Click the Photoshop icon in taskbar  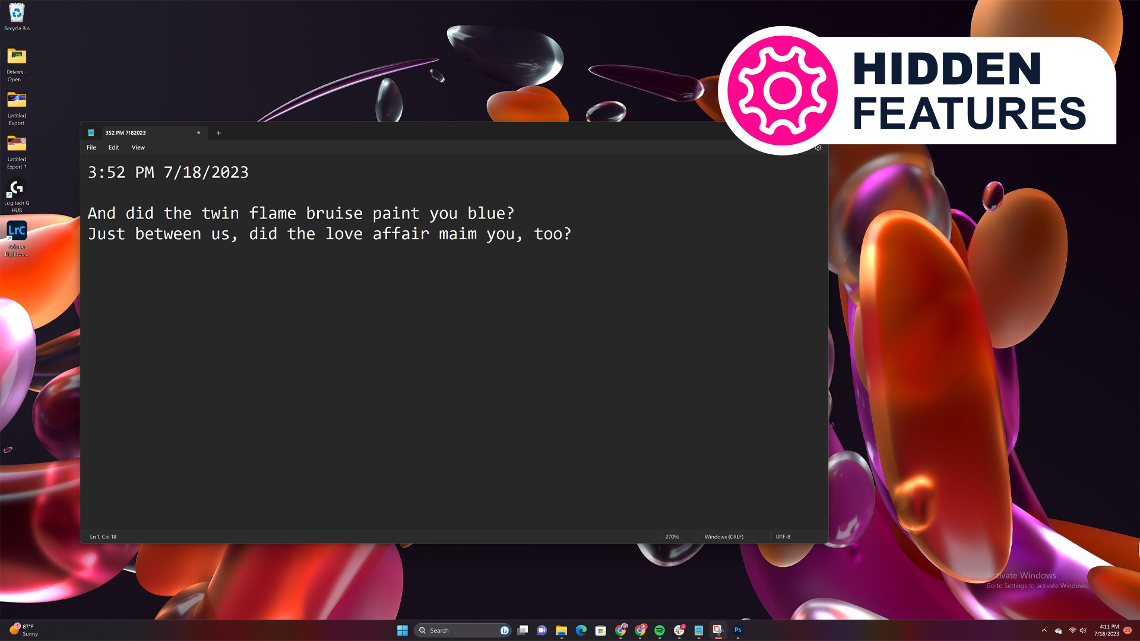tap(737, 630)
